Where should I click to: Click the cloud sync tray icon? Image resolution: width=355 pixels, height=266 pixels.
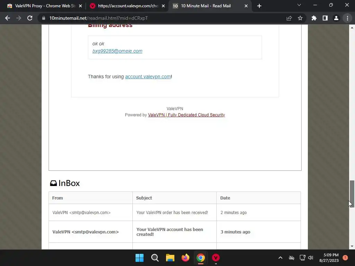[292, 258]
